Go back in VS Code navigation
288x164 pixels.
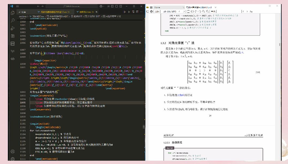[x=38, y=6]
